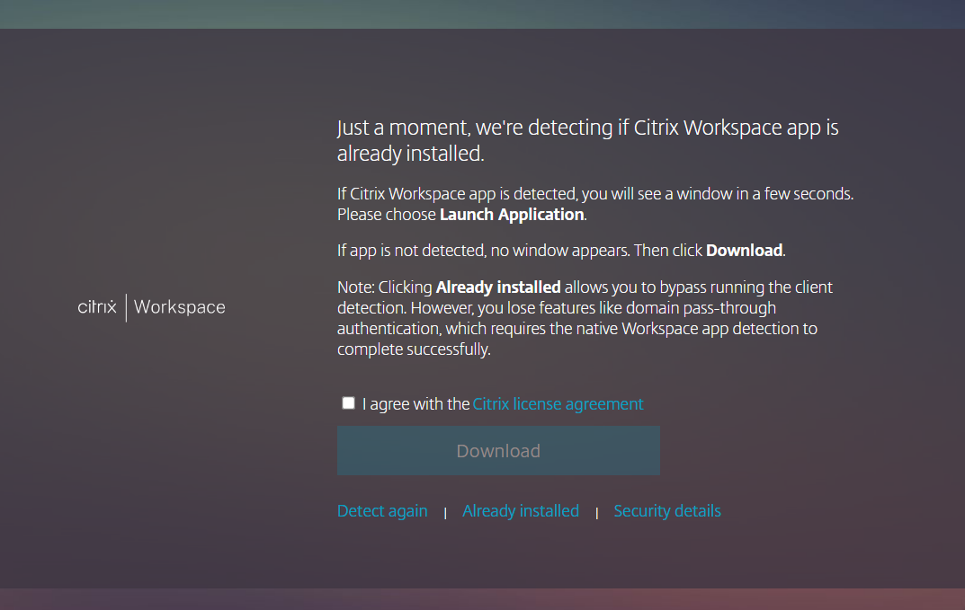Screen dimensions: 965x610
Task: Click the lighter band along the page bottom
Action: [482, 599]
